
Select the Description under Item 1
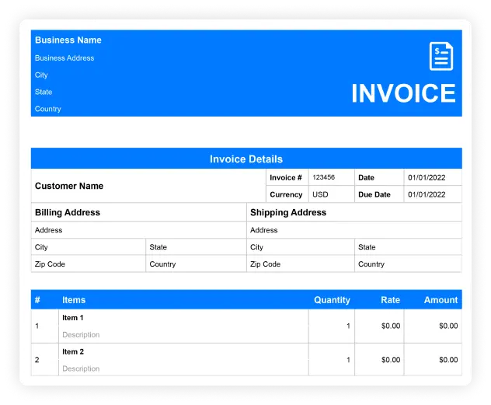tap(81, 335)
